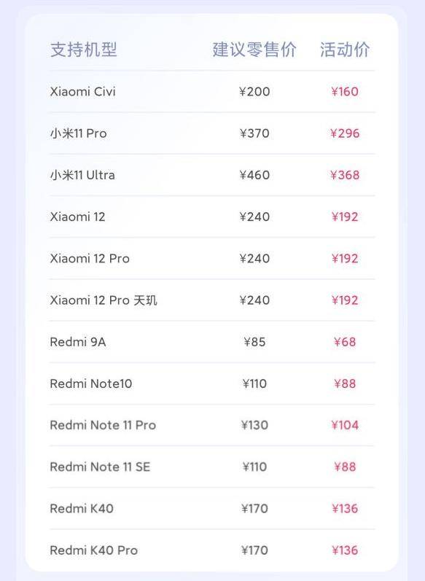Click the ¥160 promotional price
425x581 pixels.
pyautogui.click(x=345, y=92)
